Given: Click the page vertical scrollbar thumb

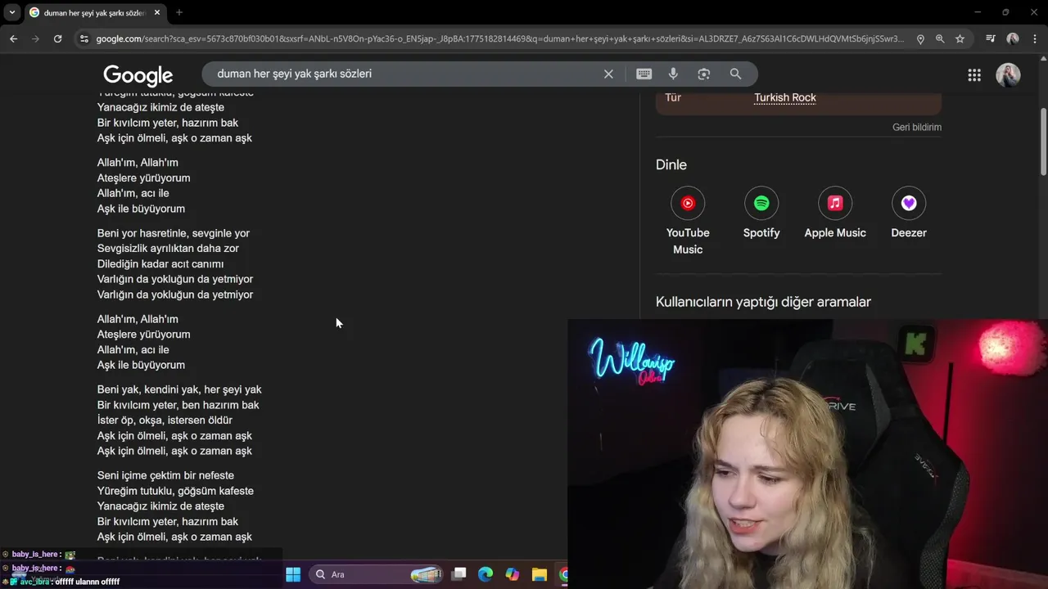Looking at the screenshot, I should point(1043,141).
